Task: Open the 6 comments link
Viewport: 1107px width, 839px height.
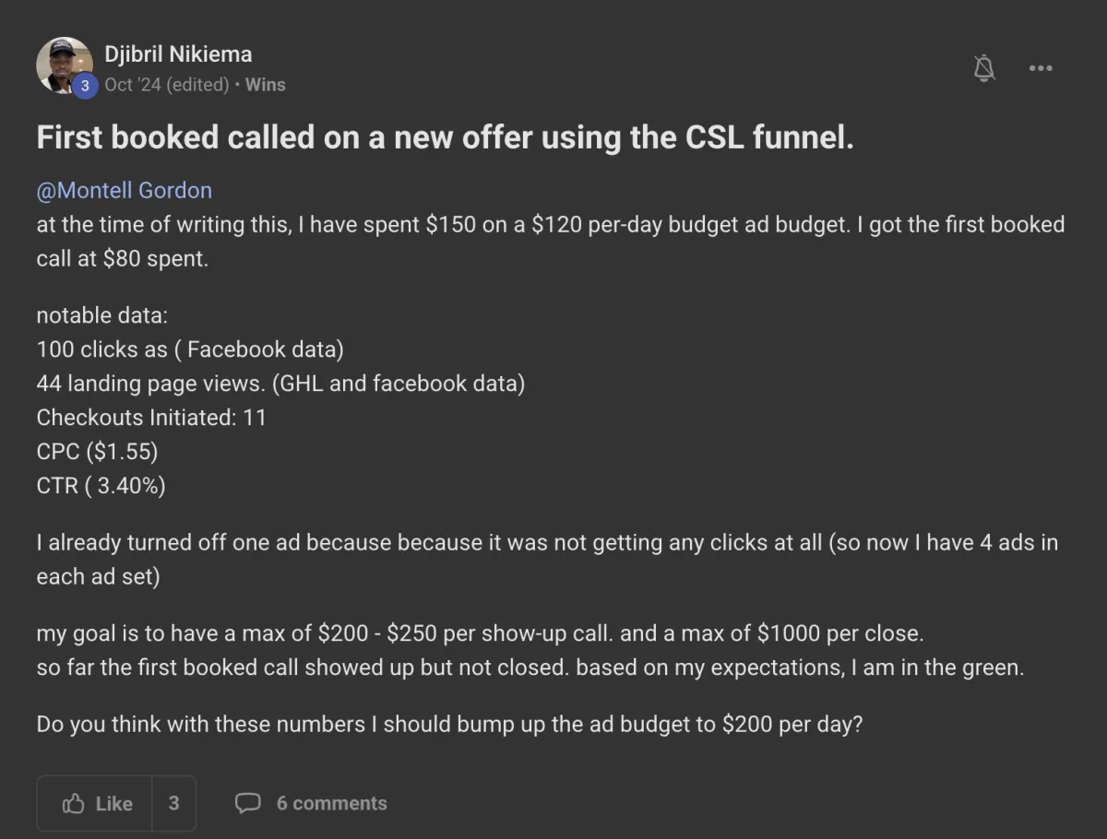Action: tap(331, 803)
